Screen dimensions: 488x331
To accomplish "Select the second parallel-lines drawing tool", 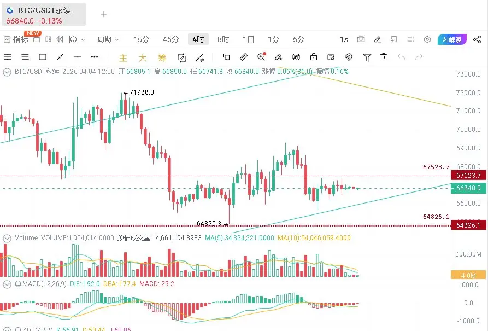I will pos(25,57).
